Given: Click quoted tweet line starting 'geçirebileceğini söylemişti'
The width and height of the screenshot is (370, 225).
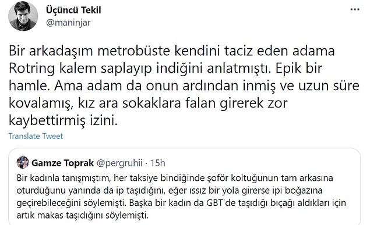Looking at the screenshot, I should 181,203.
